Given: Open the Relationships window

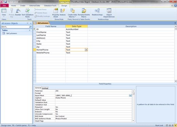Looking at the screenshot, I should [97, 12].
